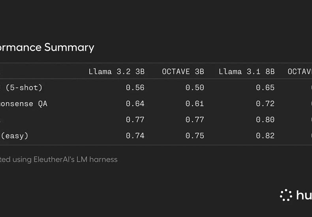
Task: Select the 0.56 value under Llama 3.2 3B
Action: click(135, 88)
